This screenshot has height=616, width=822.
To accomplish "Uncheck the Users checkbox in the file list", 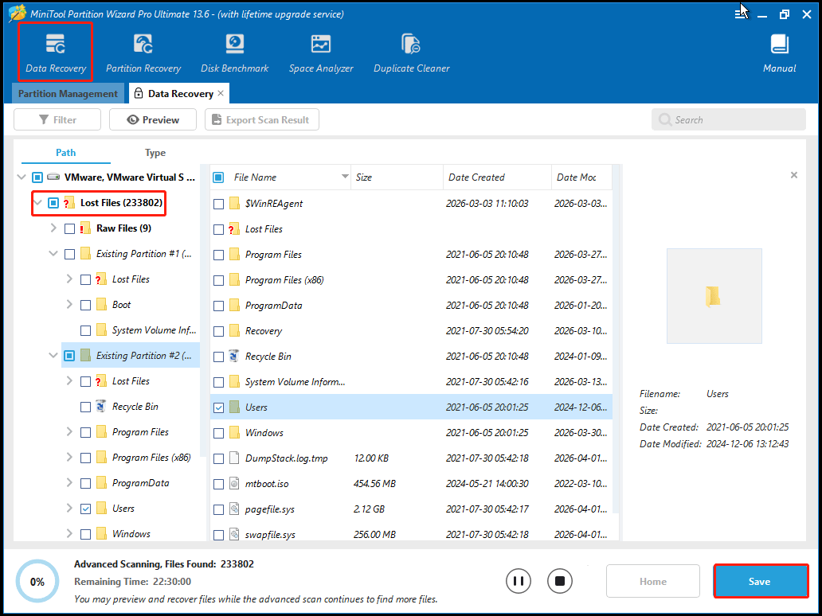I will point(218,407).
